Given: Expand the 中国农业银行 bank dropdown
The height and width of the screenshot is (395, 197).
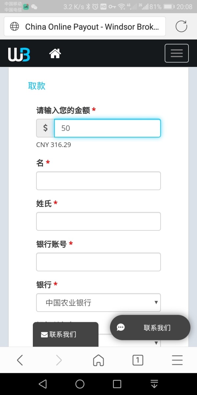Looking at the screenshot, I should coord(98,303).
